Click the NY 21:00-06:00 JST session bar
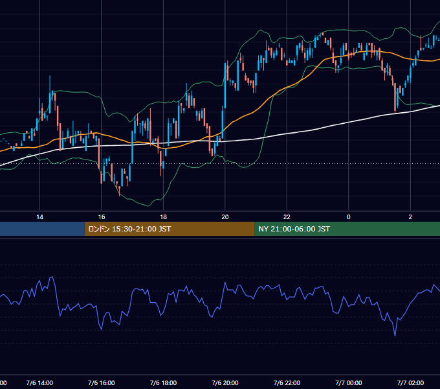 [347, 229]
